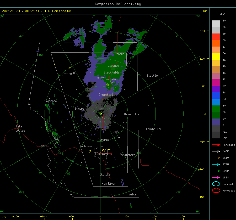The width and height of the screenshot is (236, 220).
Task: Select the Okotoks label
Action: [105, 174]
